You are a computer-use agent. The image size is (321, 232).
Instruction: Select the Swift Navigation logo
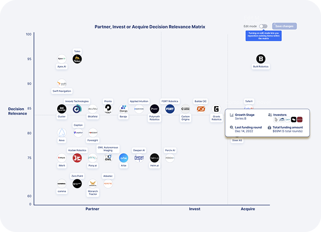point(62,84)
